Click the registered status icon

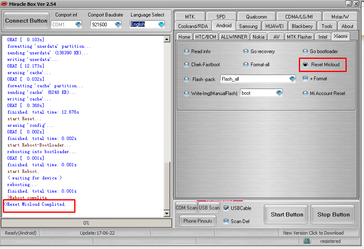click(x=307, y=241)
